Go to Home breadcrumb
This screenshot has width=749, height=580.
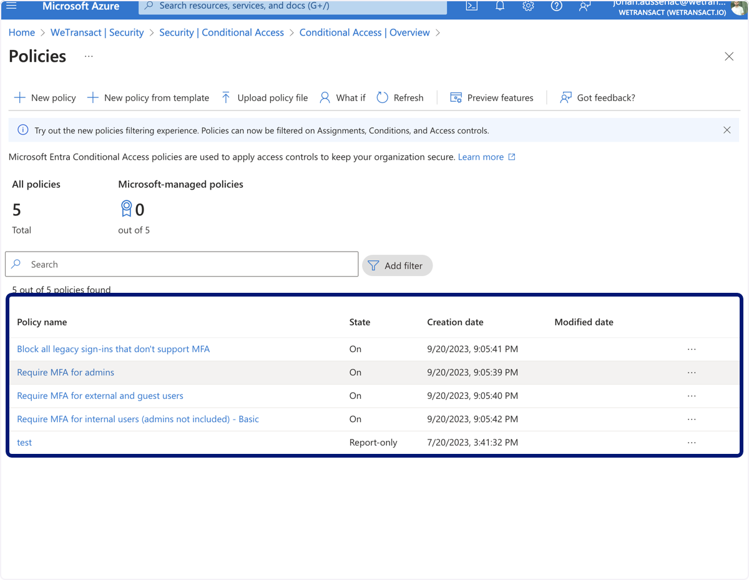[x=22, y=32]
